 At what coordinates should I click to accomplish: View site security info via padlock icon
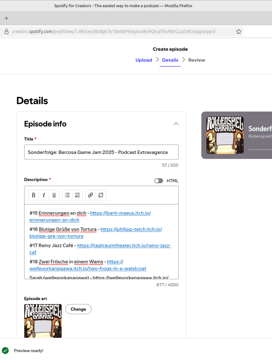(x=6, y=31)
